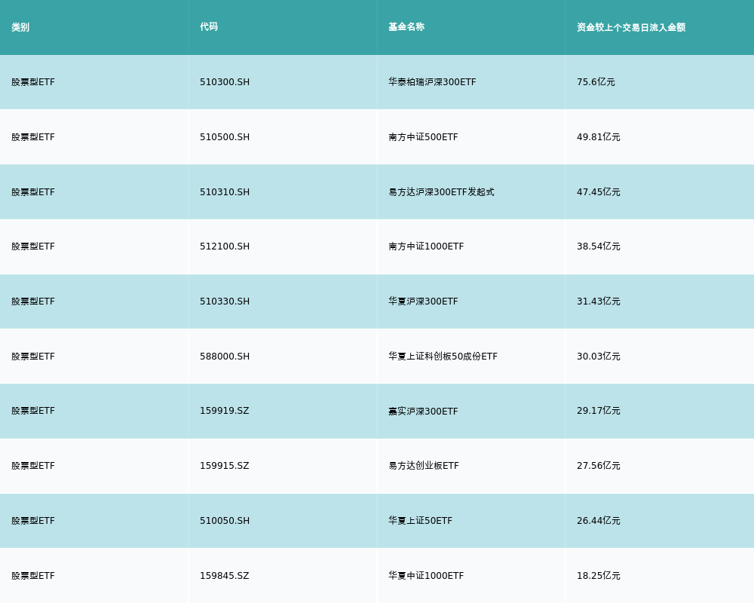Click fund name 华泰柏瑞沪深300ETF
The image size is (754, 603).
point(432,82)
